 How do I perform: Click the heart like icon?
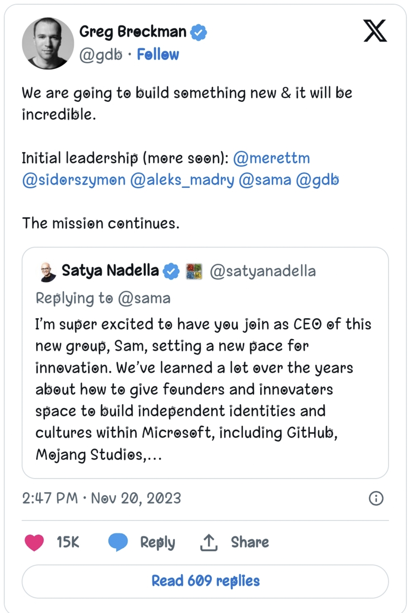[34, 542]
